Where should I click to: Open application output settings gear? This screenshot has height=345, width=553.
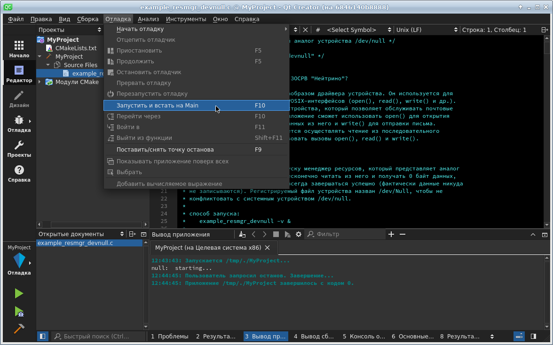coord(299,234)
